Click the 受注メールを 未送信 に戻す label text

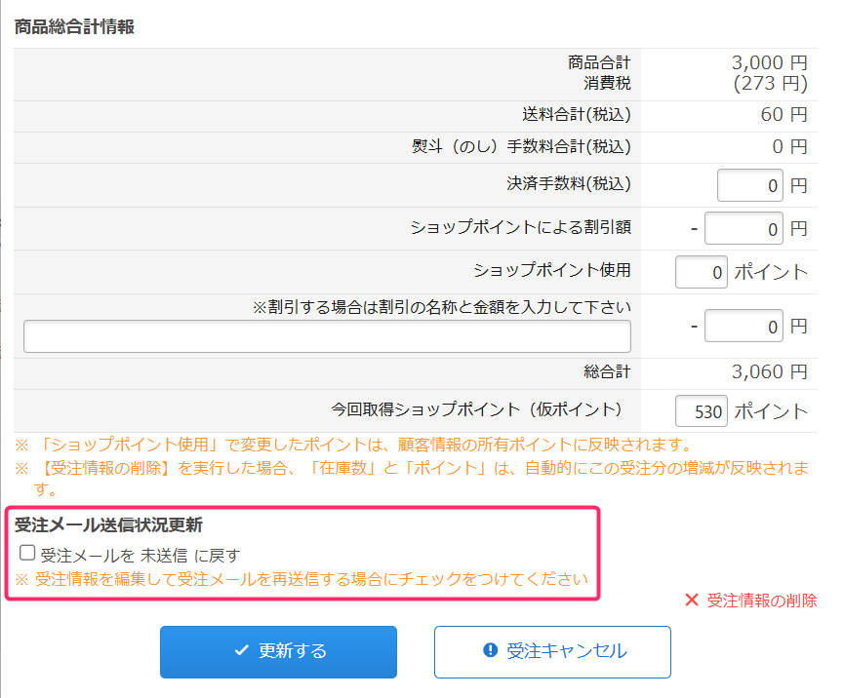[x=141, y=555]
